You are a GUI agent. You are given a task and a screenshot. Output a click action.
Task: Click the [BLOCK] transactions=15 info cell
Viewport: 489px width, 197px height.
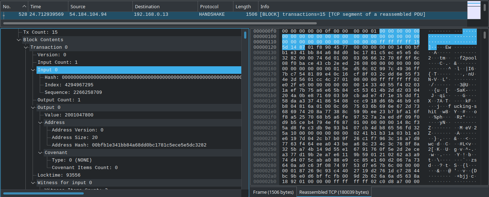(x=343, y=14)
